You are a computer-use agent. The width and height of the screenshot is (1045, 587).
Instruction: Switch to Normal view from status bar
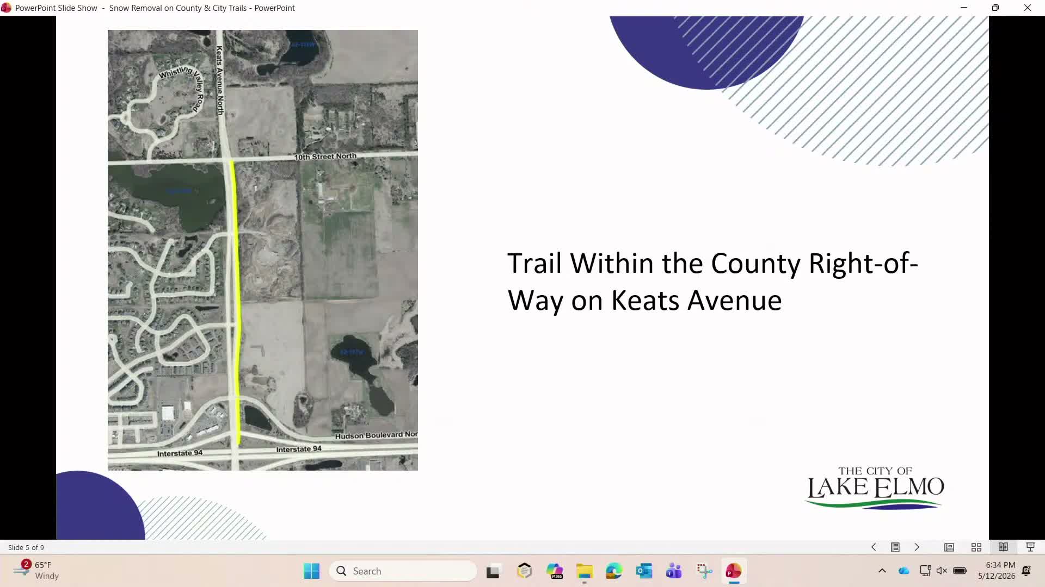click(949, 547)
